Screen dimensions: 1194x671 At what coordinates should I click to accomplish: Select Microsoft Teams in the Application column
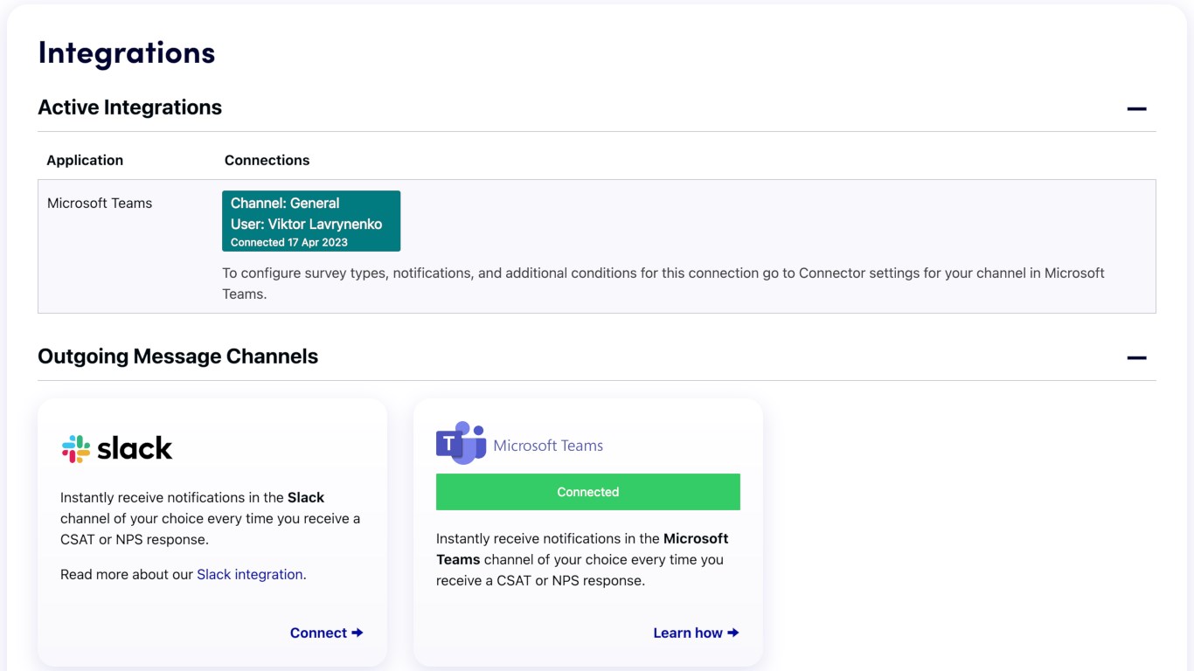click(x=100, y=203)
